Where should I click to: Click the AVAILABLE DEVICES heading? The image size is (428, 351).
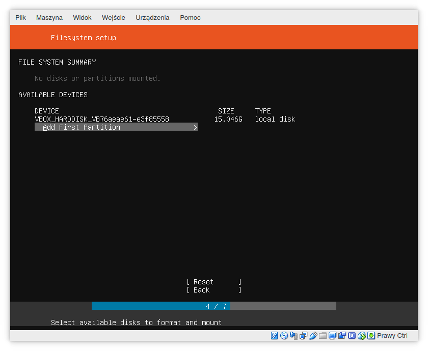coord(53,95)
